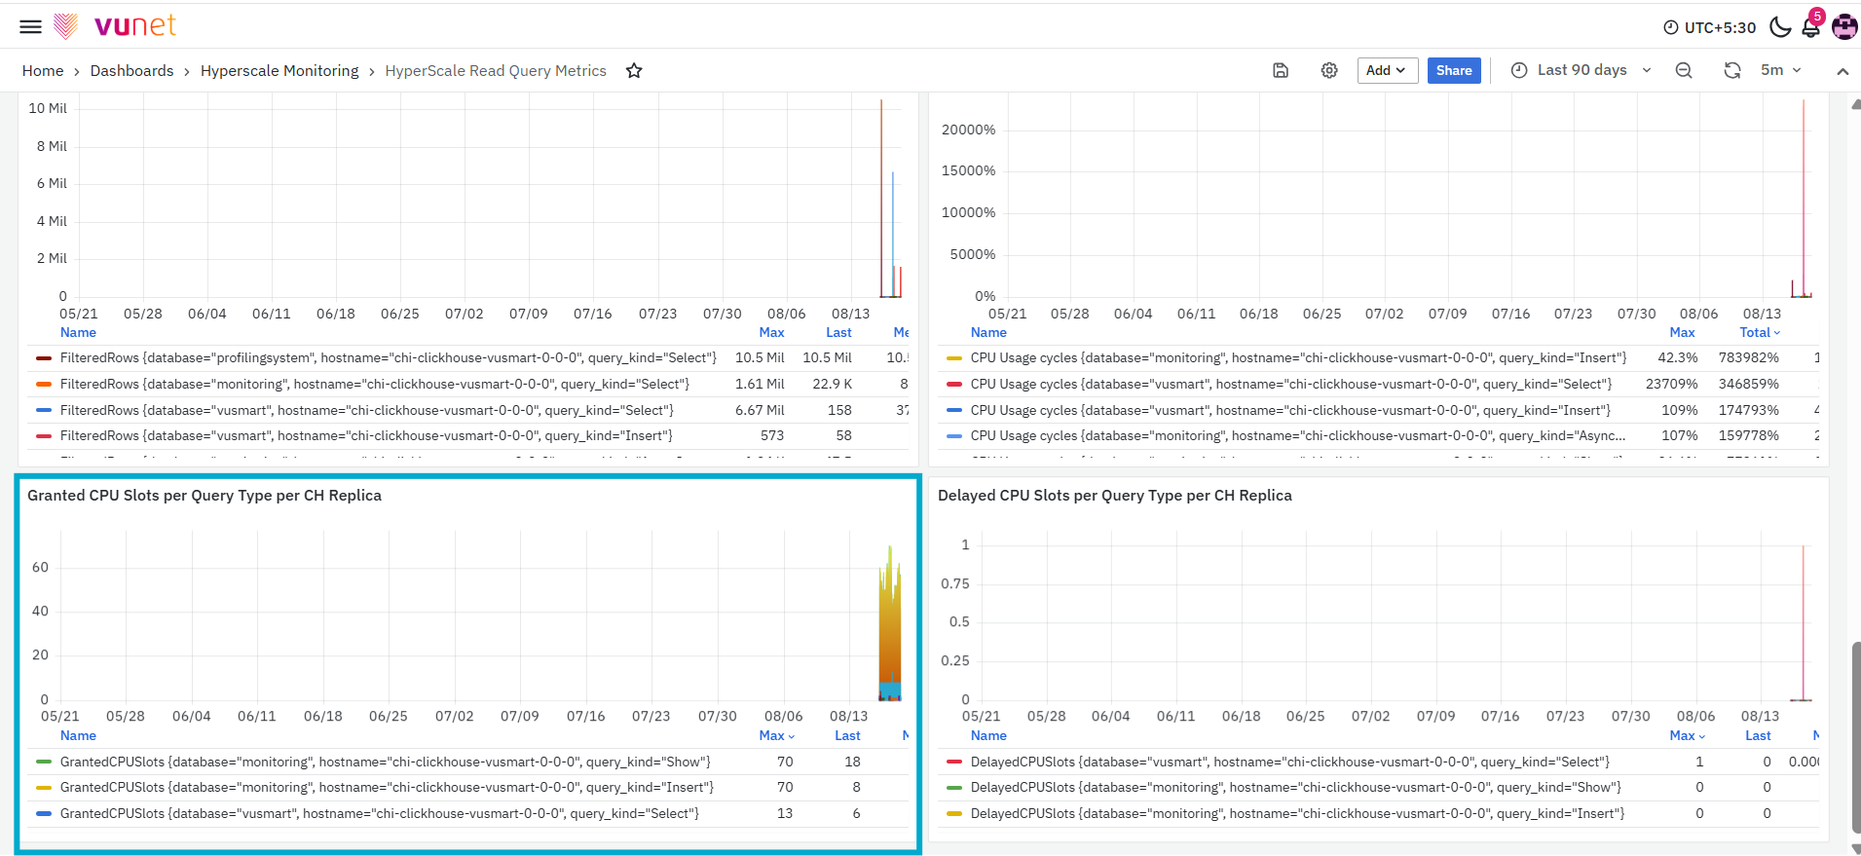Image resolution: width=1861 pixels, height=856 pixels.
Task: Toggle dark mode moon icon
Action: (x=1780, y=26)
